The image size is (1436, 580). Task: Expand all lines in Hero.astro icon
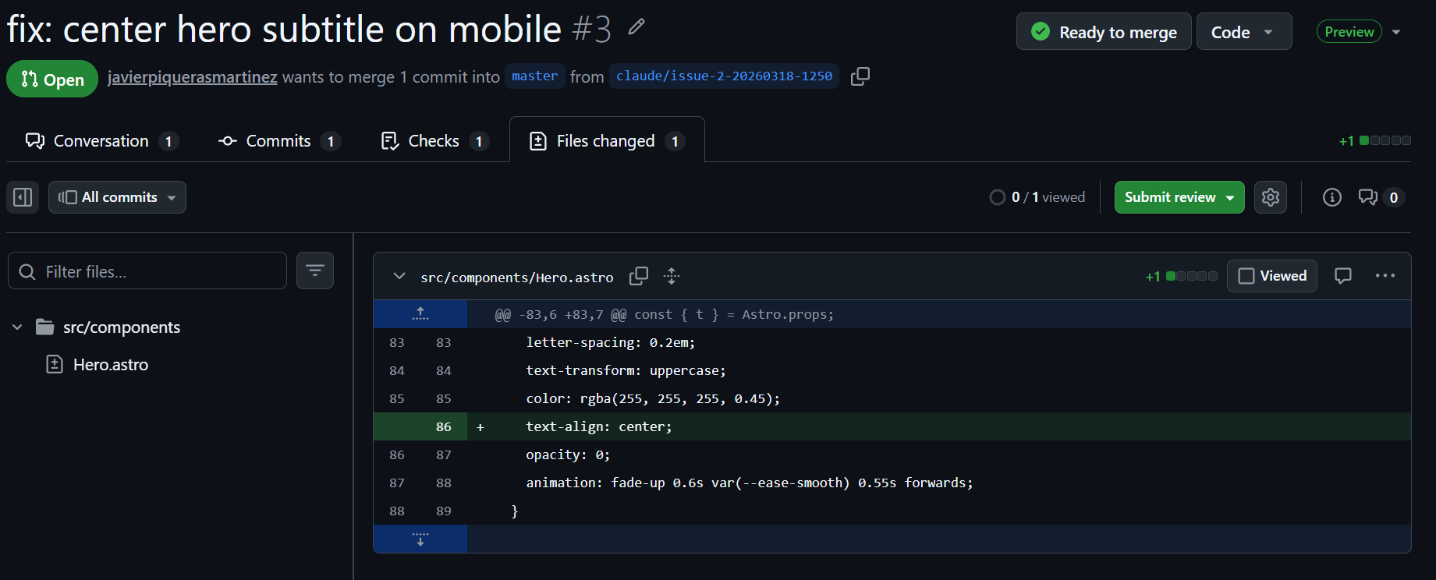672,276
